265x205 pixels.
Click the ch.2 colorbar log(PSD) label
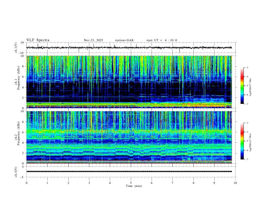point(250,143)
